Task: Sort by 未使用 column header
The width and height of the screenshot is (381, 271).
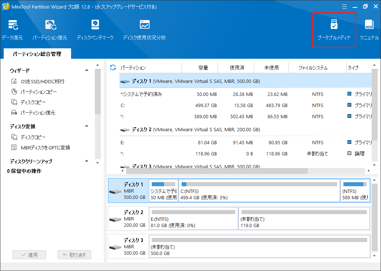Action: pyautogui.click(x=271, y=68)
